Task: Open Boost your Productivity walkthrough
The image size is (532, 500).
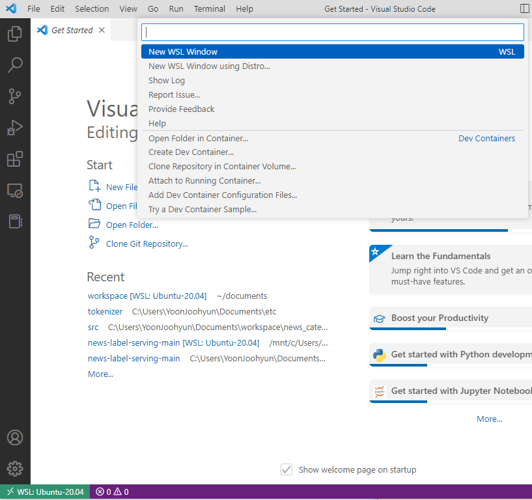Action: [451, 318]
